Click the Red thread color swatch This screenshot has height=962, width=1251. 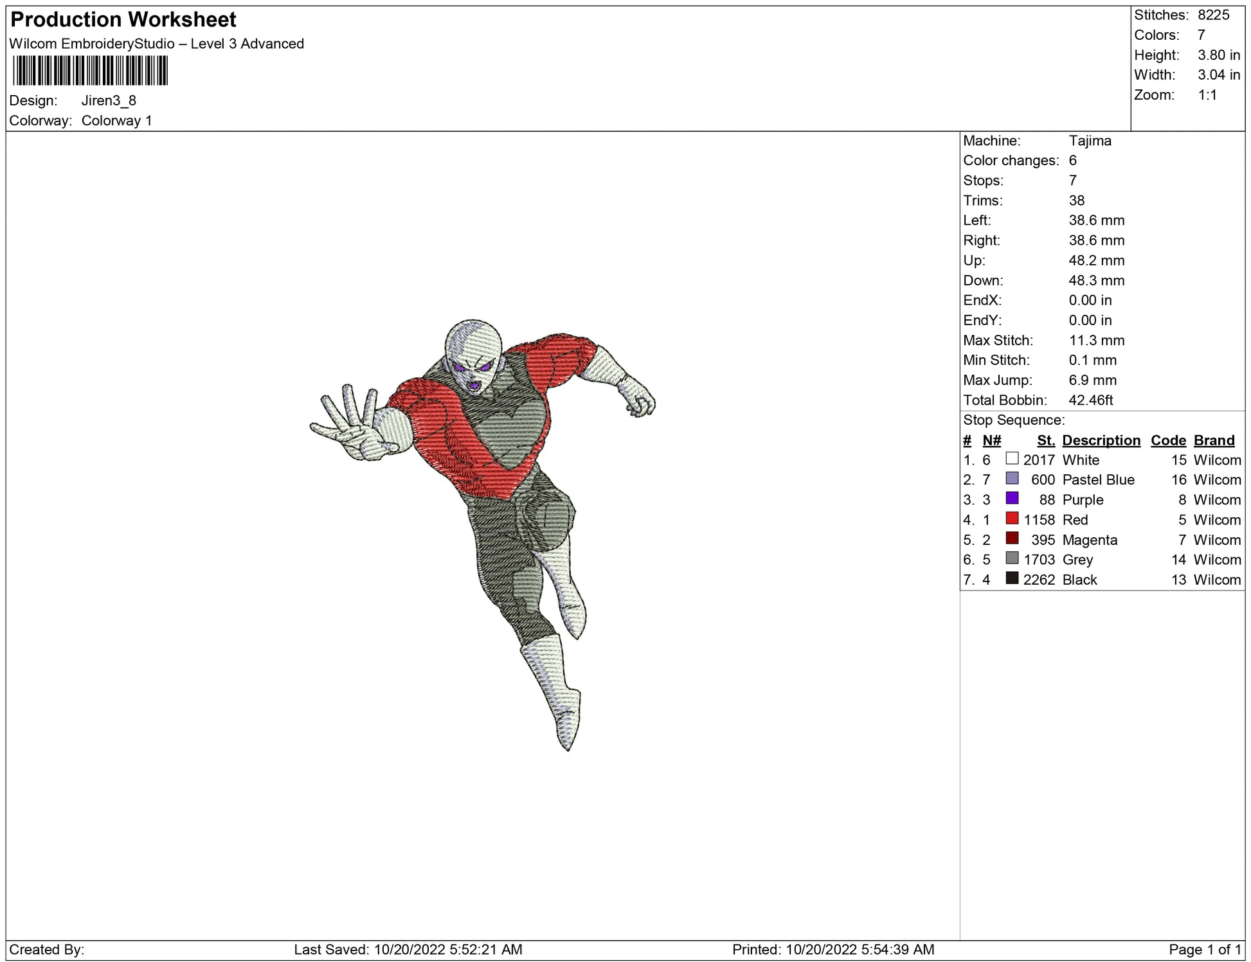(1012, 519)
